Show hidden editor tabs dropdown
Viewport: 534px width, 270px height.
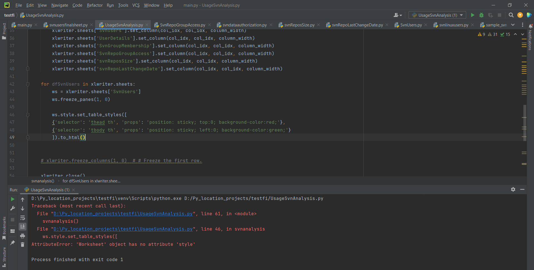click(513, 25)
